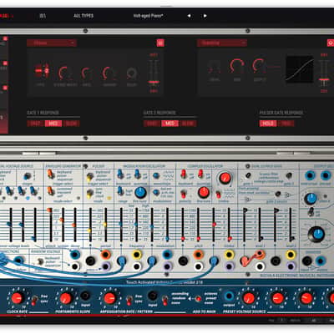334x334 pixels.
Task: Set Gate 1 Response to SLOW
Action: click(71, 124)
